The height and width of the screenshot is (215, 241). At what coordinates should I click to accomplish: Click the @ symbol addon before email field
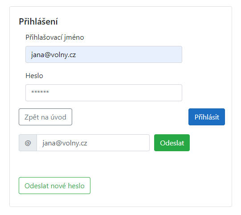[28, 143]
